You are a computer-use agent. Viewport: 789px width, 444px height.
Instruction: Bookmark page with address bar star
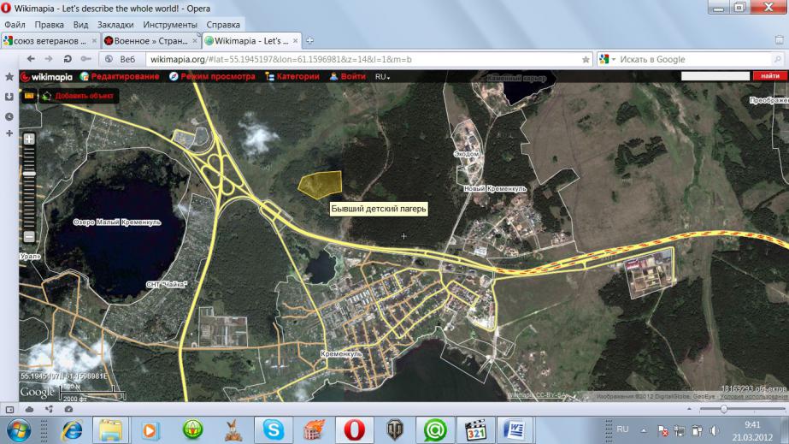[x=586, y=59]
